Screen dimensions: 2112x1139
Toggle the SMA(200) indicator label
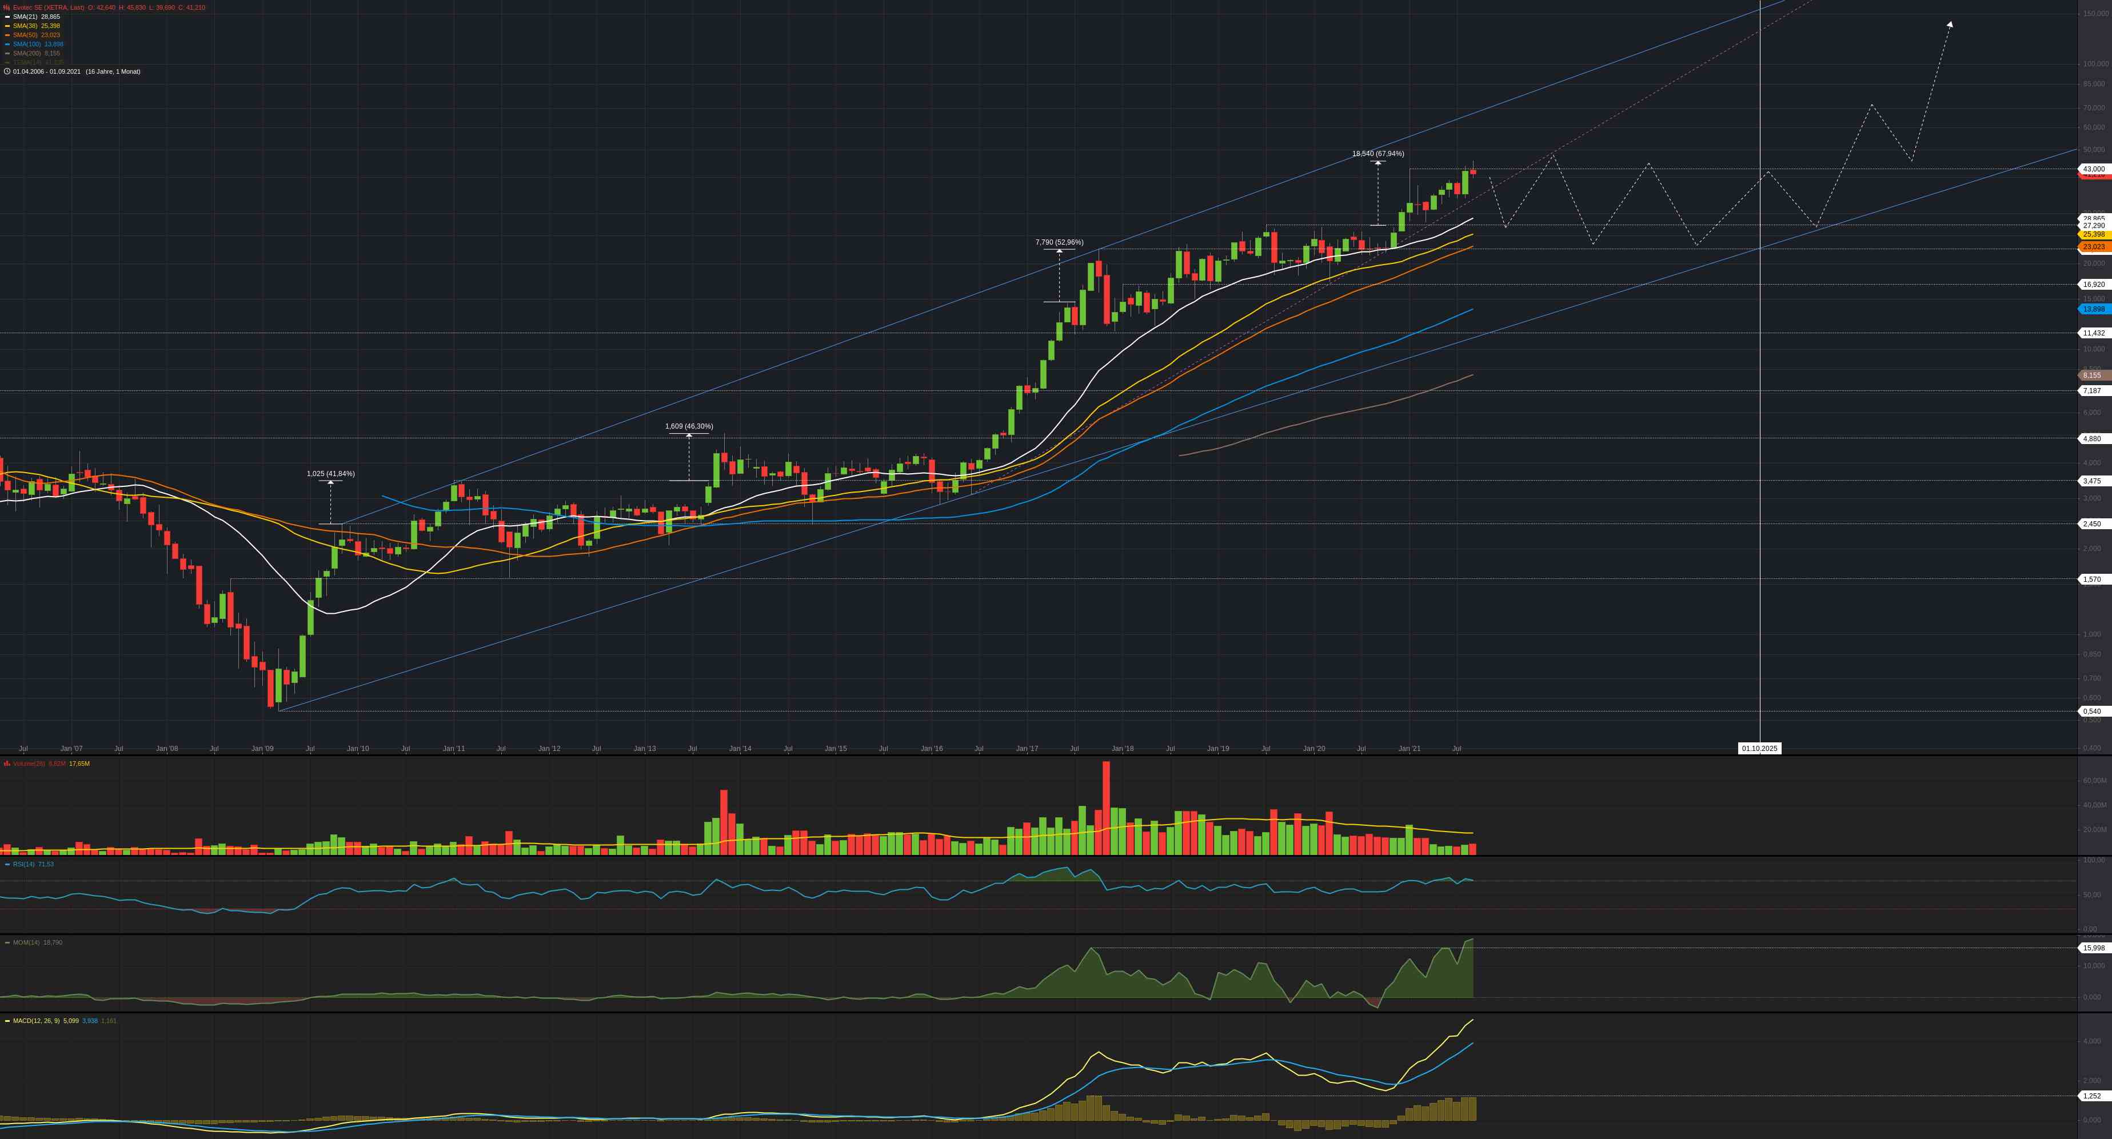pos(27,53)
